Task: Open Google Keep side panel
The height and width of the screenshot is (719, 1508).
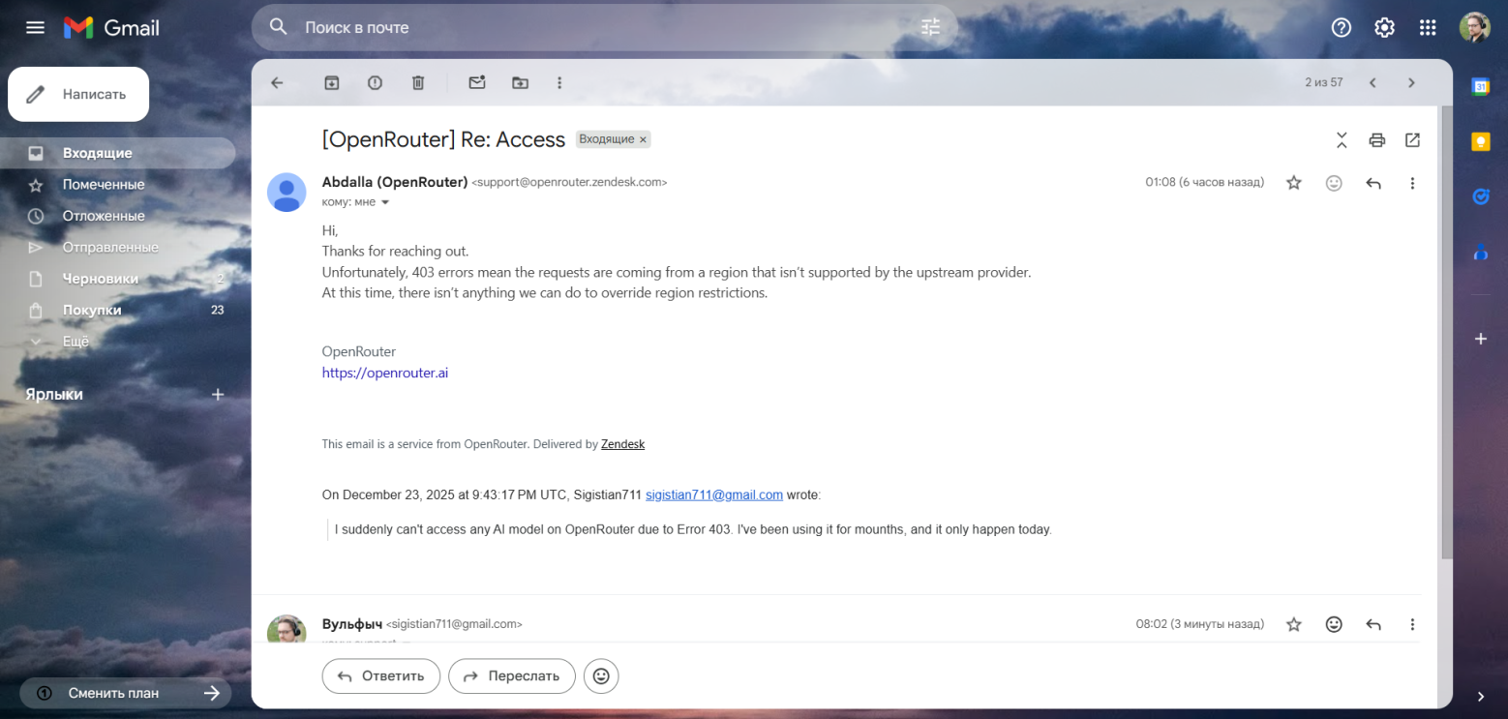Action: point(1480,142)
